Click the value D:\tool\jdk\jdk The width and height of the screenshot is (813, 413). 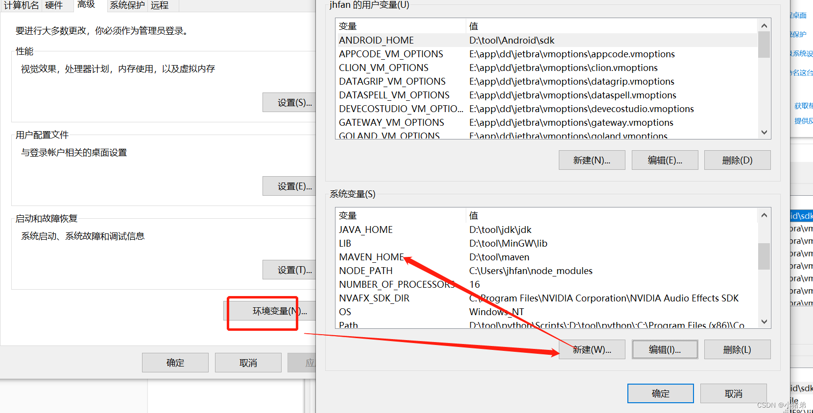click(500, 229)
